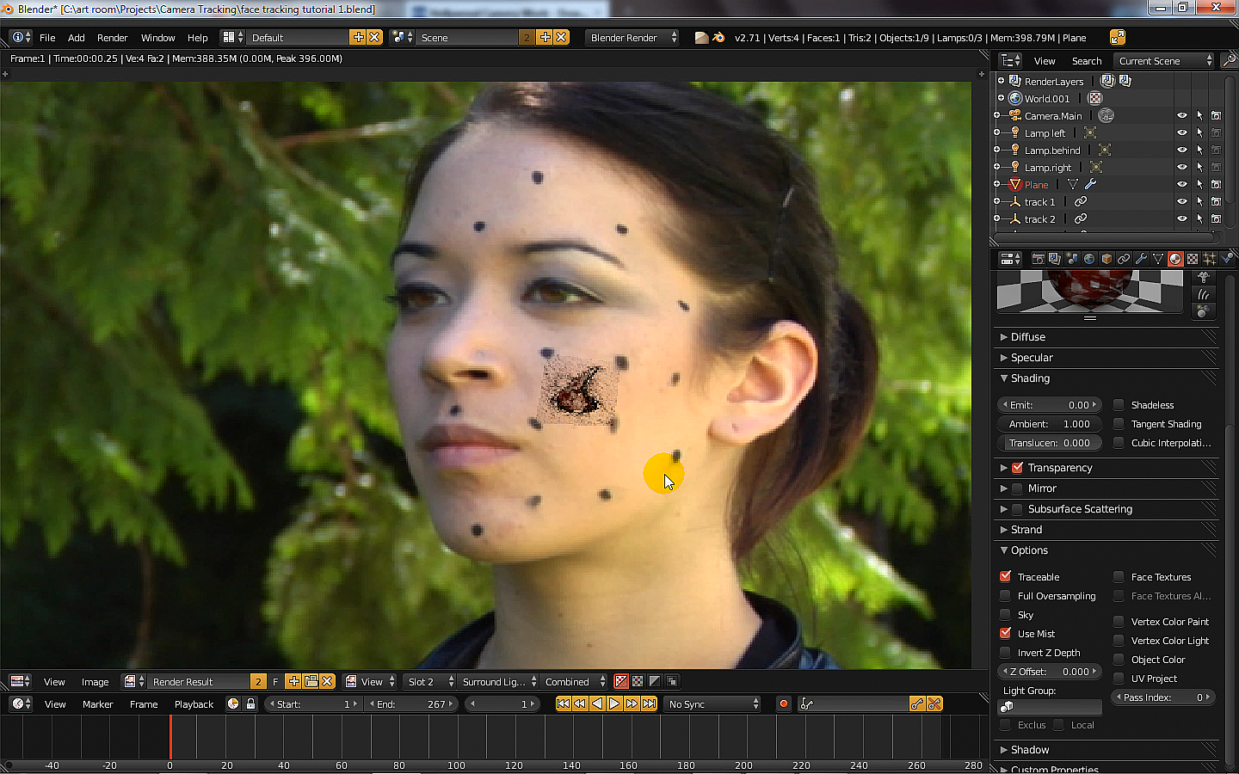Click the Ambient value slider
The width and height of the screenshot is (1239, 774).
point(1050,423)
